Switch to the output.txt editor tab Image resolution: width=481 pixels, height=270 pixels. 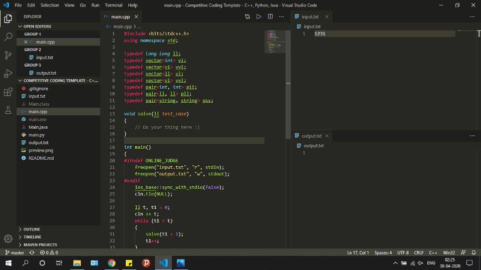(x=311, y=136)
